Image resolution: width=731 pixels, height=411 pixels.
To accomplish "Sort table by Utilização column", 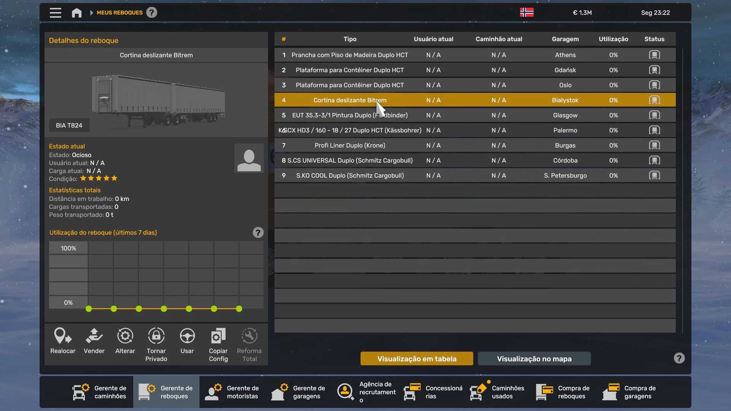I will (x=613, y=39).
